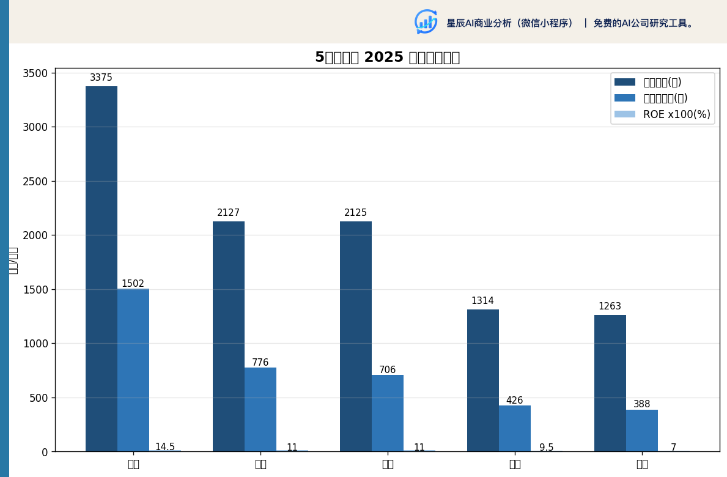Click the light blue ROE legend swatch
Screen dimensions: 727x477
(624, 114)
